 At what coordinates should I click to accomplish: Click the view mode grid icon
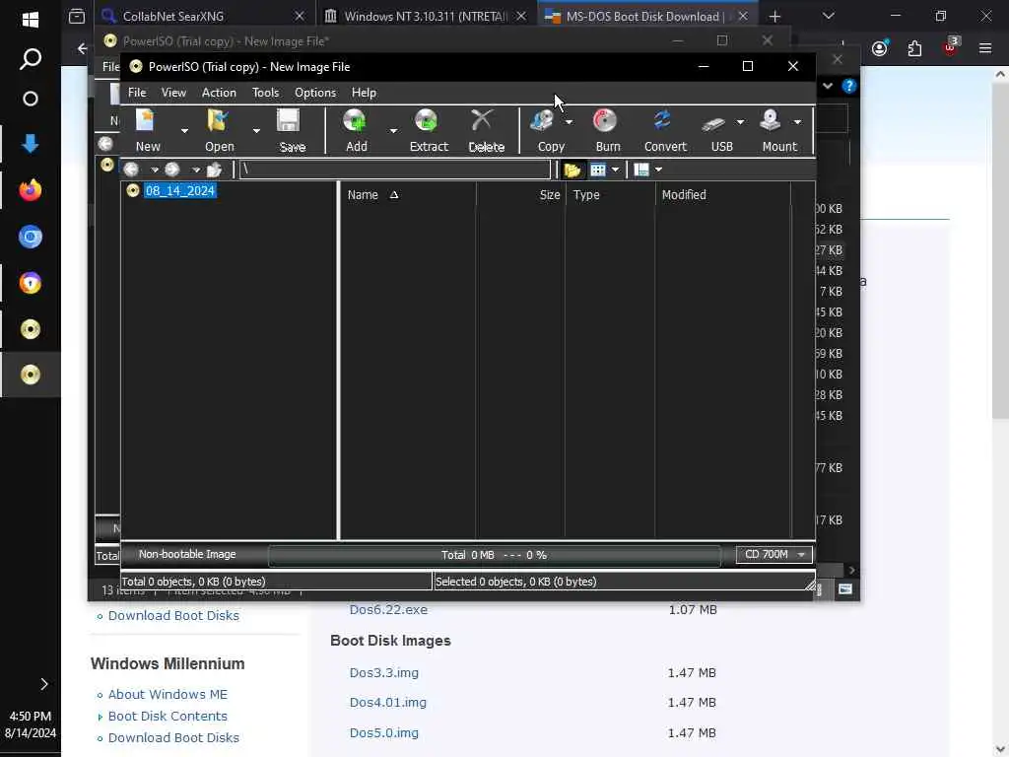point(598,170)
